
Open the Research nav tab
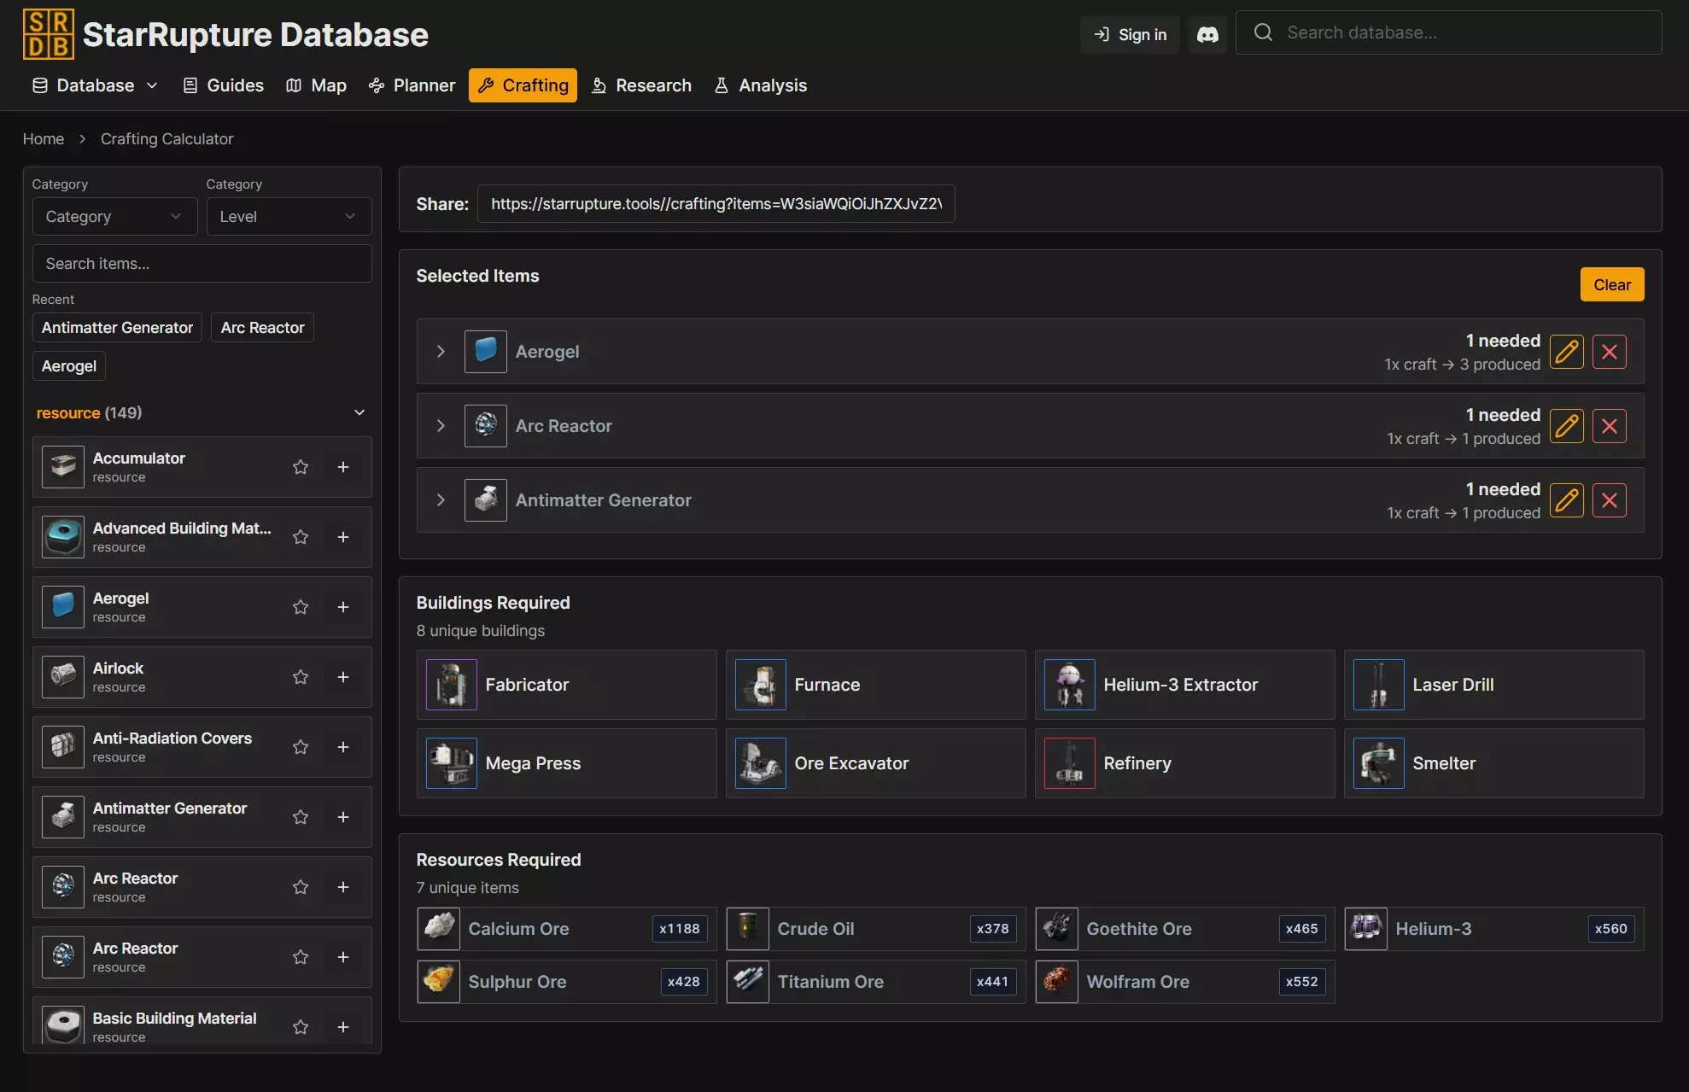[x=642, y=85]
